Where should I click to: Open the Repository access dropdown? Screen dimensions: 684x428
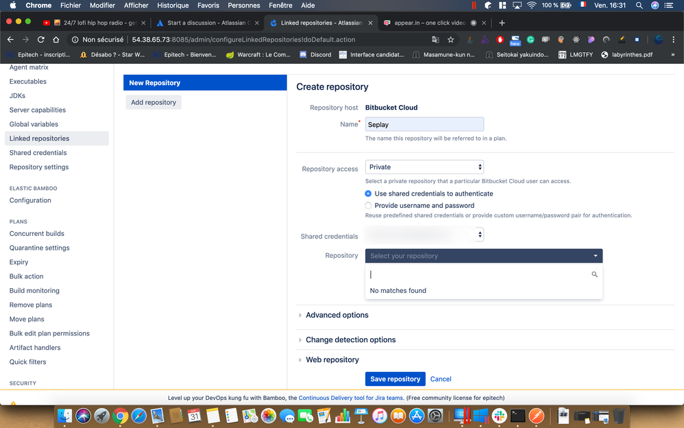[x=424, y=167]
